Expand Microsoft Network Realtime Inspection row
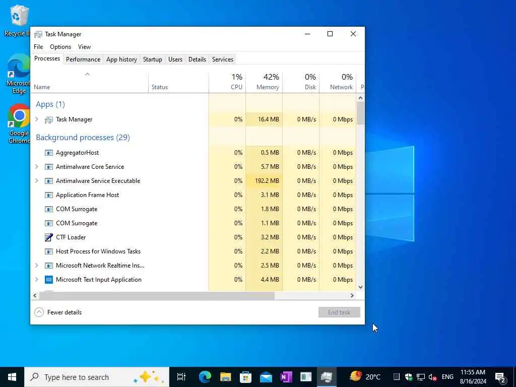This screenshot has width=516, height=387. point(36,266)
